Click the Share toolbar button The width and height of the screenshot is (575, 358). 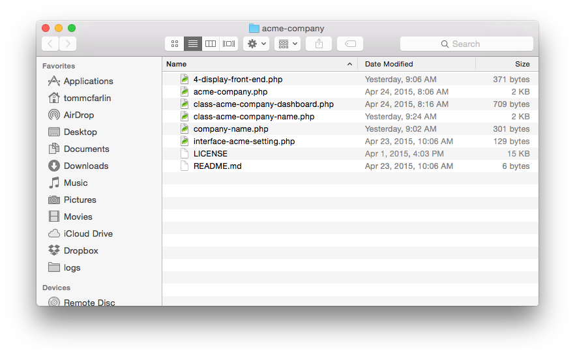coord(319,44)
